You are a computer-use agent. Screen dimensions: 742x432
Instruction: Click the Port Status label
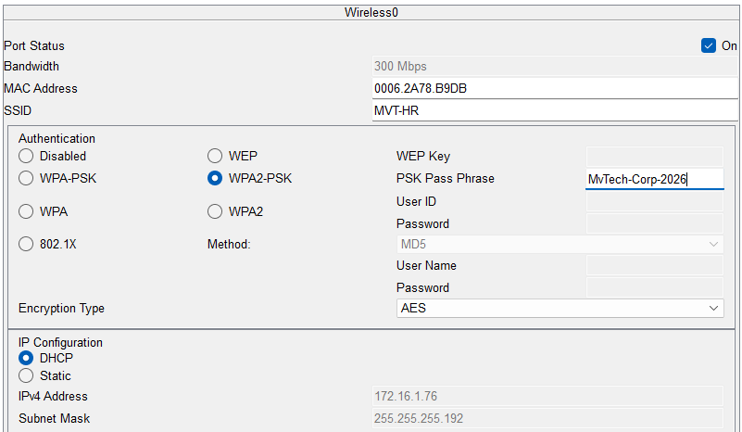point(34,46)
